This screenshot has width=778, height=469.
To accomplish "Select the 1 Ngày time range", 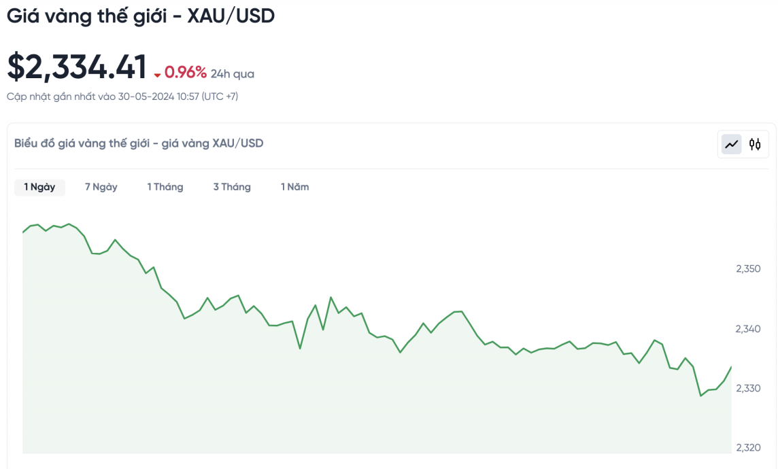I will [x=39, y=187].
